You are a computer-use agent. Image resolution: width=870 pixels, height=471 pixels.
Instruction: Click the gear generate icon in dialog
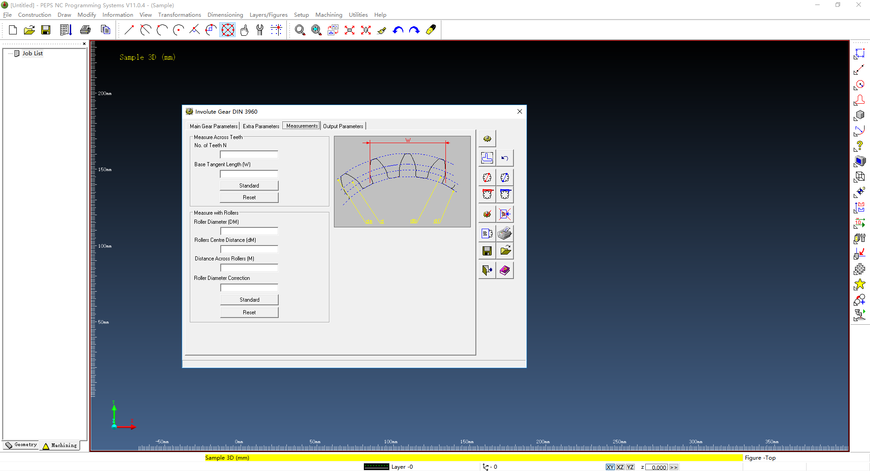pyautogui.click(x=487, y=139)
